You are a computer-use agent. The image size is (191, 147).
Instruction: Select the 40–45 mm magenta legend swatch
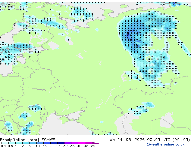(x=82, y=143)
